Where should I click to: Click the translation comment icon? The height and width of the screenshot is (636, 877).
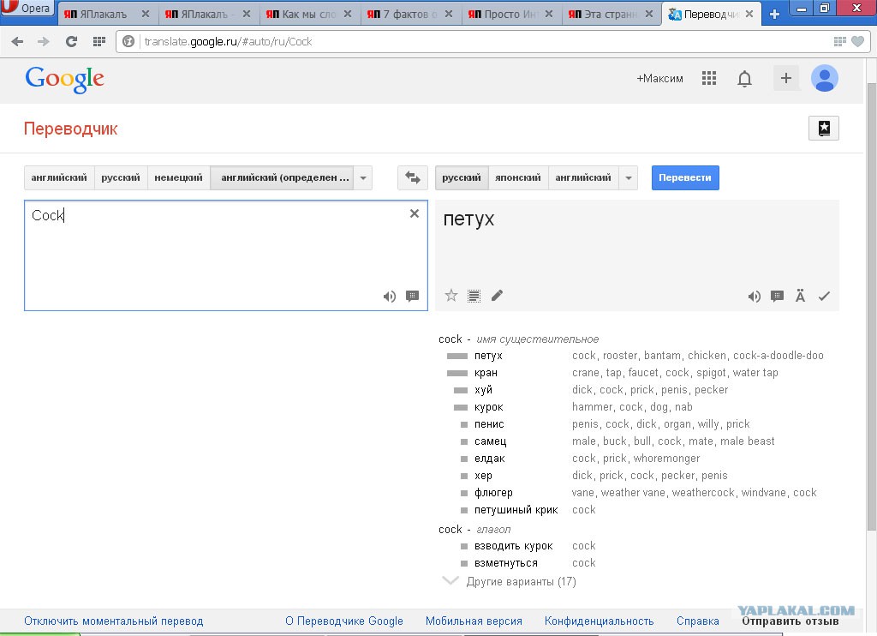777,297
